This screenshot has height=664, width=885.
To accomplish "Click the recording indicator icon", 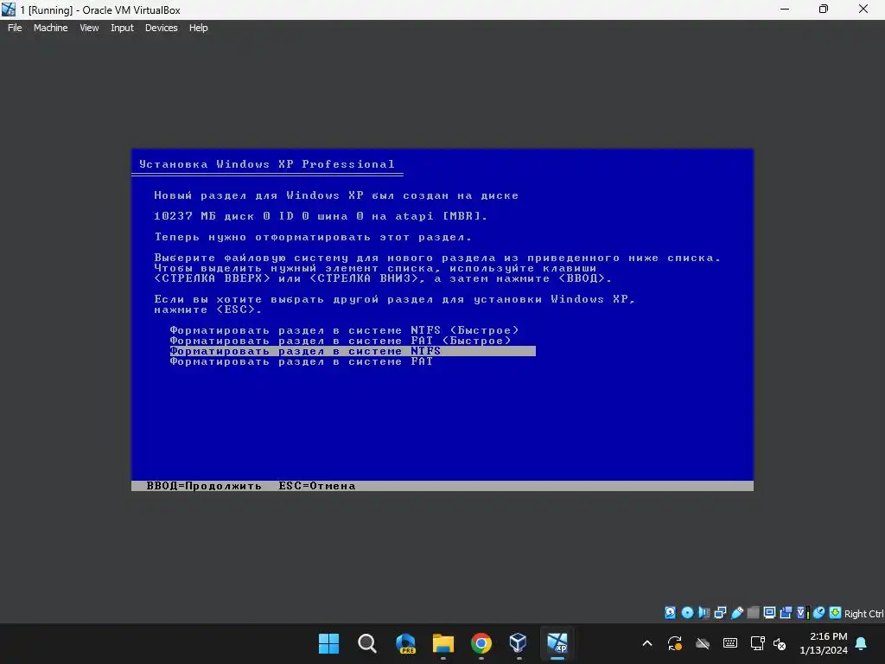I will pos(786,613).
